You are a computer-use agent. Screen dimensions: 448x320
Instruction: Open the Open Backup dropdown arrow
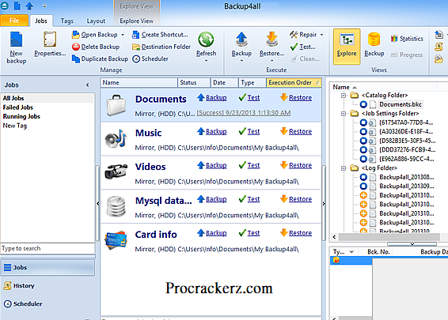coord(123,35)
